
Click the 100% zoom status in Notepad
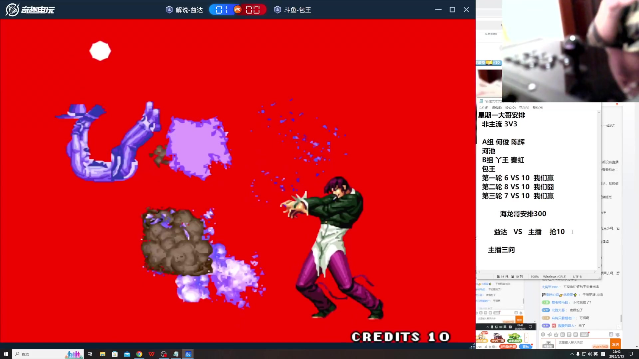[534, 277]
